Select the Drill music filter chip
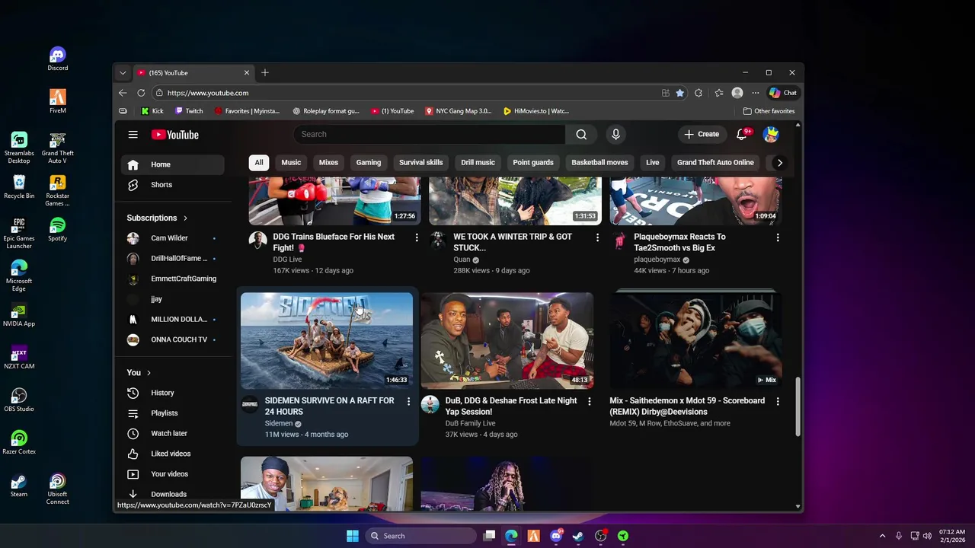975x548 pixels. coord(478,162)
